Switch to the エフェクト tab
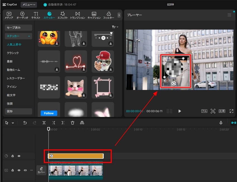The image size is (237, 182). [63, 15]
